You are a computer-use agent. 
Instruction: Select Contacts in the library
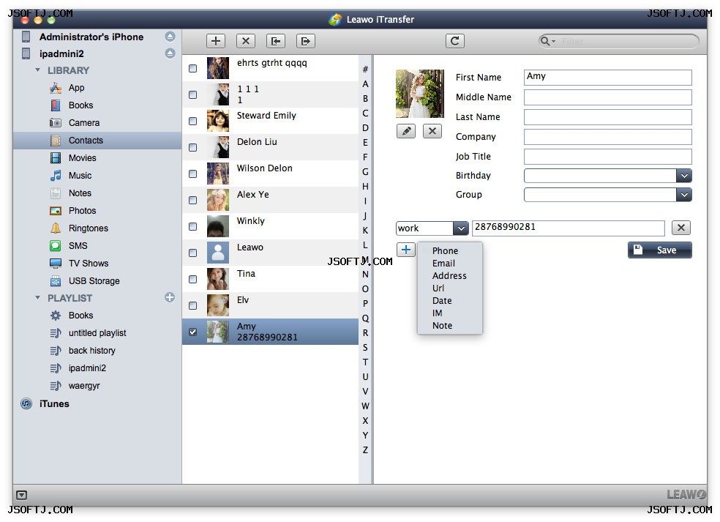pos(97,141)
